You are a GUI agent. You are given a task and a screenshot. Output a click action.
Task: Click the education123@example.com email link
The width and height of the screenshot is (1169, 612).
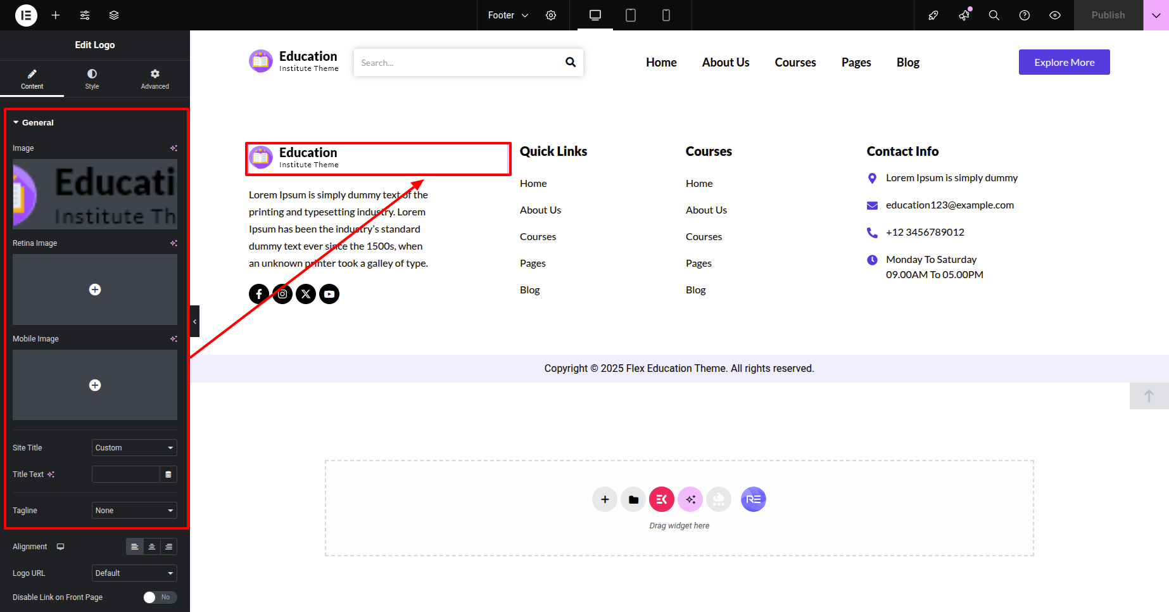pyautogui.click(x=950, y=205)
